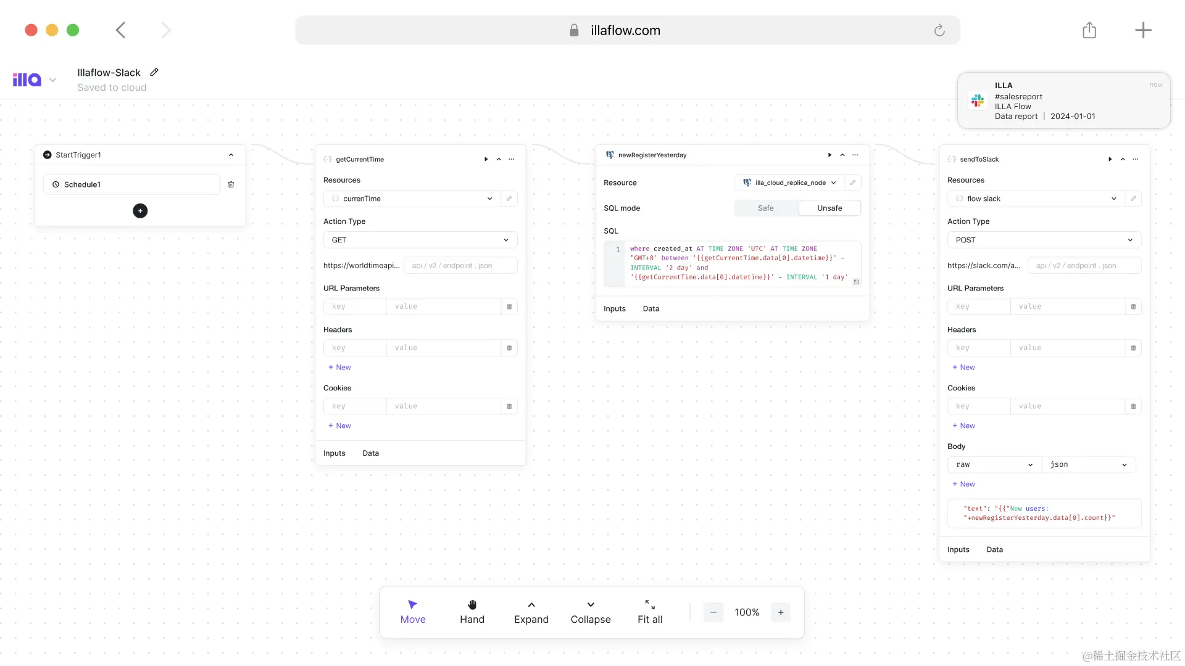Select the Unsafe SQL mode option
1185x666 pixels.
click(829, 208)
